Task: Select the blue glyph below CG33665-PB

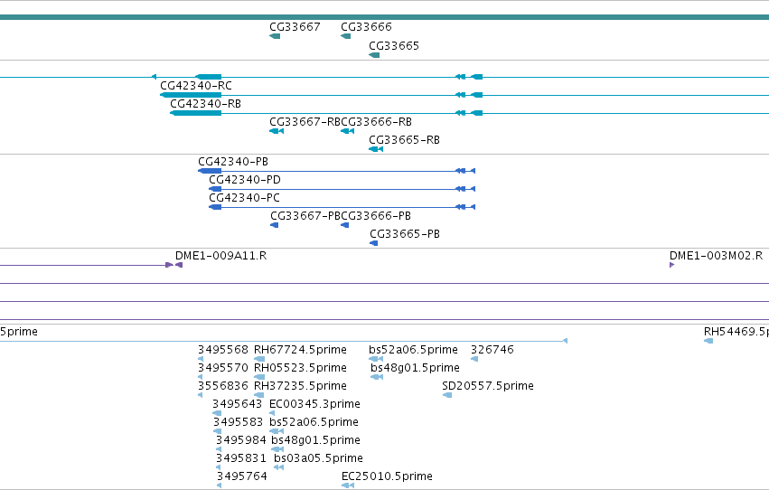Action: [x=374, y=244]
